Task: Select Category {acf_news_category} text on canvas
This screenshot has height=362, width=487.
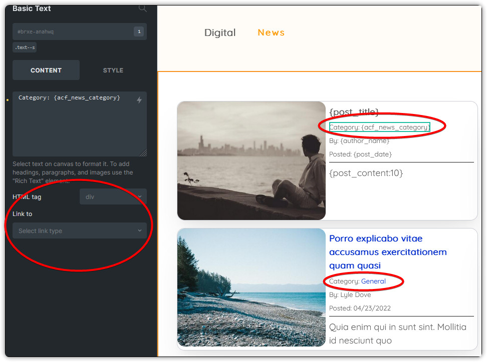Action: tap(379, 127)
